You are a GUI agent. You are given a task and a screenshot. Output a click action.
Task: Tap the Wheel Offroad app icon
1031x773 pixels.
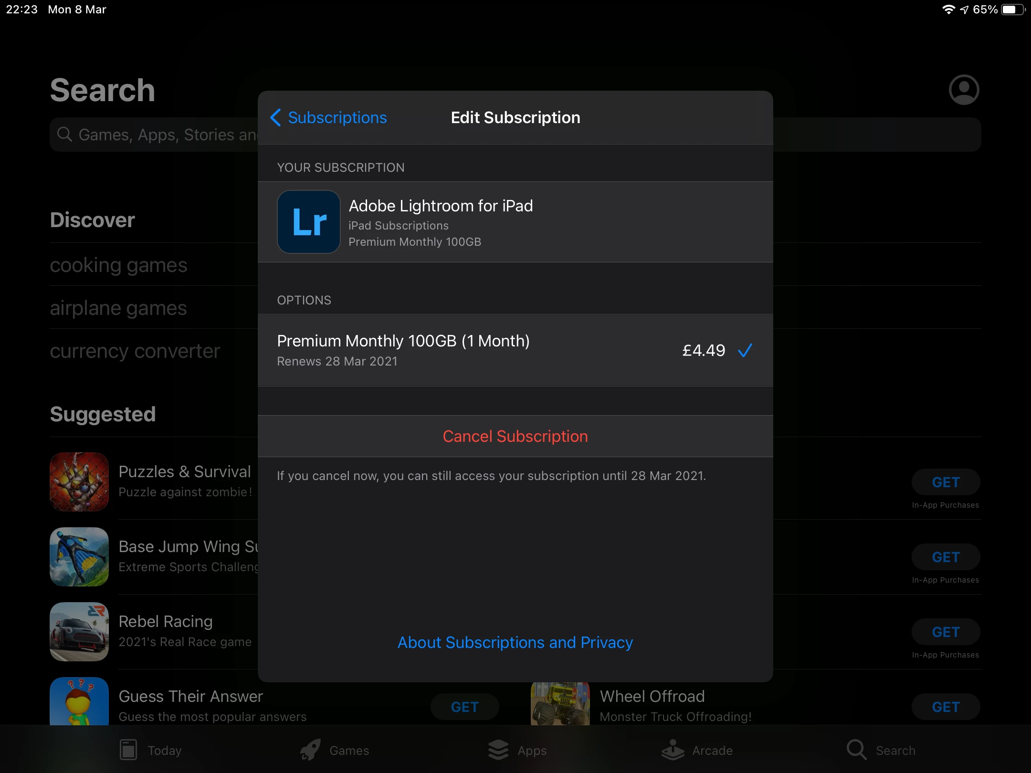click(x=560, y=703)
